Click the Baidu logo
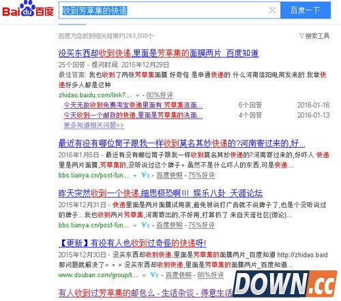This screenshot has width=341, height=301. coord(28,9)
